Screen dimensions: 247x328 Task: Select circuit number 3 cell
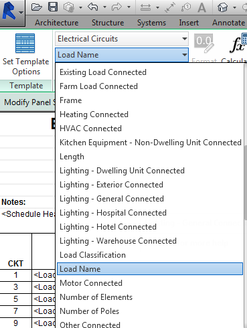coord(15,287)
